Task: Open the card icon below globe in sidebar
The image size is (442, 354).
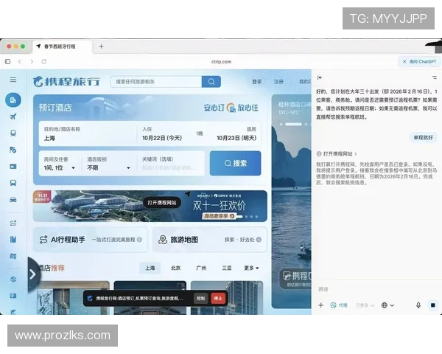Action: click(13, 296)
